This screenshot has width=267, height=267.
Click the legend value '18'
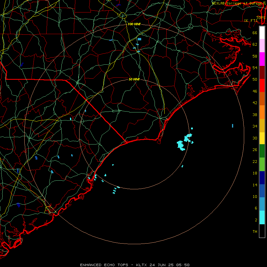point(255,173)
